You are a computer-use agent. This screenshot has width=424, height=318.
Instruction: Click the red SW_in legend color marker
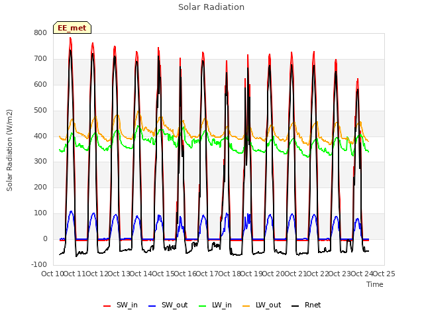(107, 306)
